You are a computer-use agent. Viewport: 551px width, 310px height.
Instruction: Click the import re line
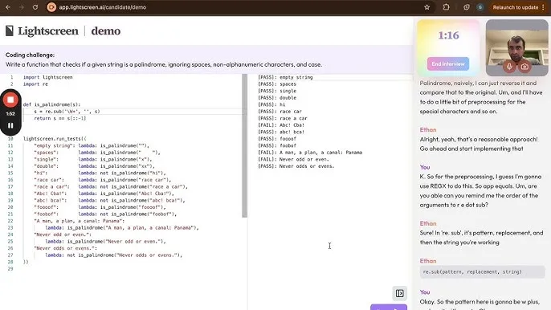coord(35,84)
